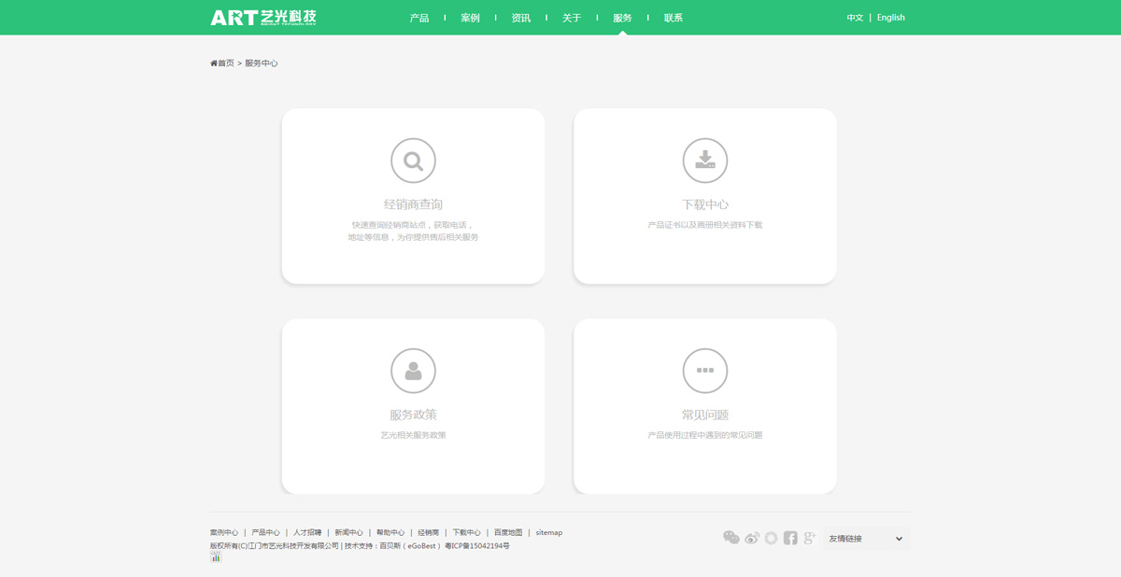Viewport: 1121px width, 577px height.
Task: Go to the 联系 navigation item
Action: [674, 18]
